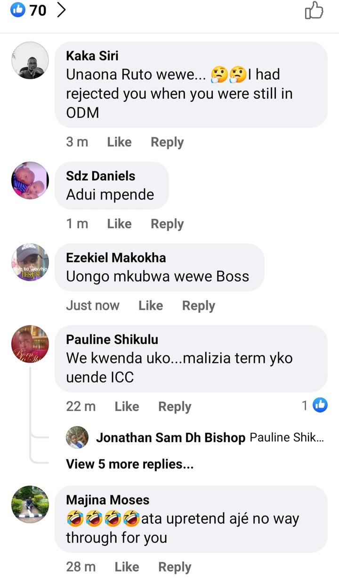Open Kaka Siri's name link
This screenshot has width=339, height=585.
pos(92,56)
